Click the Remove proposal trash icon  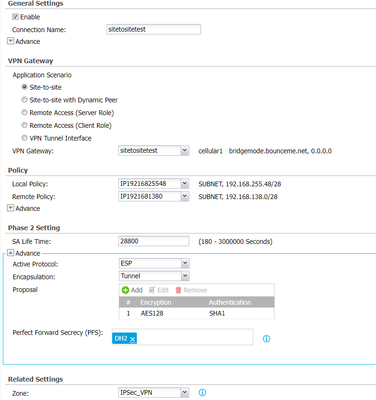[x=178, y=290]
